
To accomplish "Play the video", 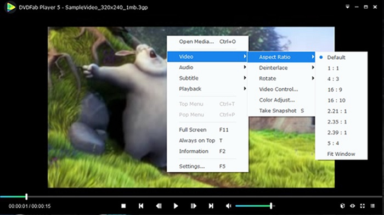I will coord(176,206).
